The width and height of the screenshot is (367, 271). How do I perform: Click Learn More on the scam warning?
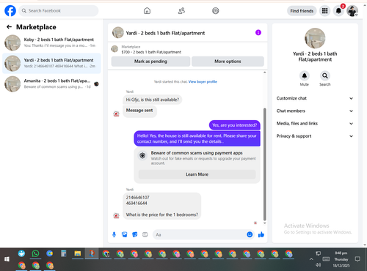(197, 174)
